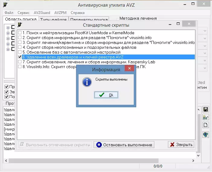
Task: Check script 2 сбора информации для virusinfo.info
Action: (20, 38)
